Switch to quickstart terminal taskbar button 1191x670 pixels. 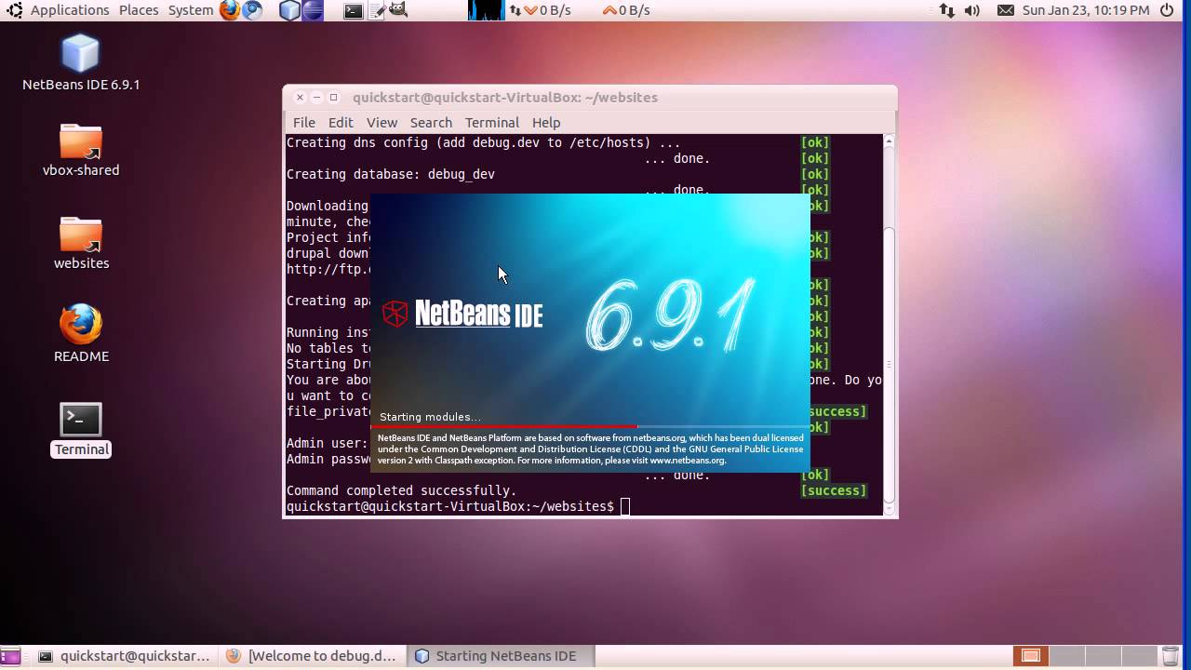[125, 656]
